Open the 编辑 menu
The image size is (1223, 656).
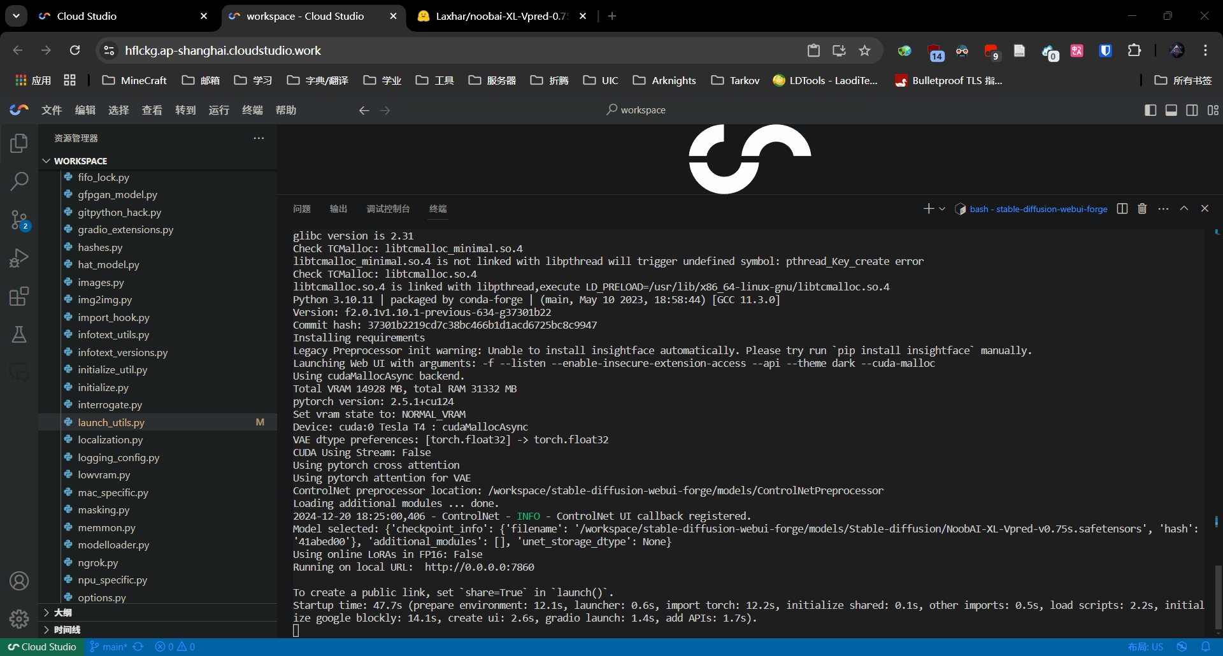(x=85, y=110)
